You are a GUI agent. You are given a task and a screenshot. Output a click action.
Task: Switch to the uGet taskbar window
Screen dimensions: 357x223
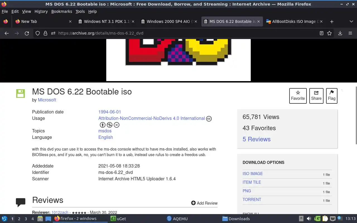(x=137, y=219)
